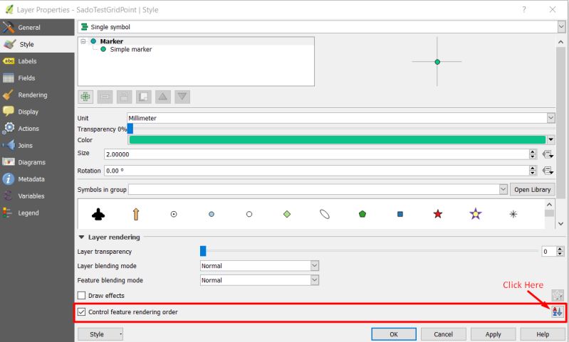Click the OK button
The height and width of the screenshot is (342, 569).
394,334
